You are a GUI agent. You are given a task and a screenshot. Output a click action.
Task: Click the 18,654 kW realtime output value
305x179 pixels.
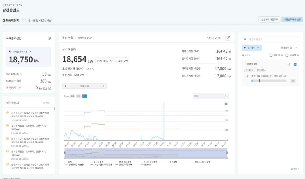[x=78, y=59]
